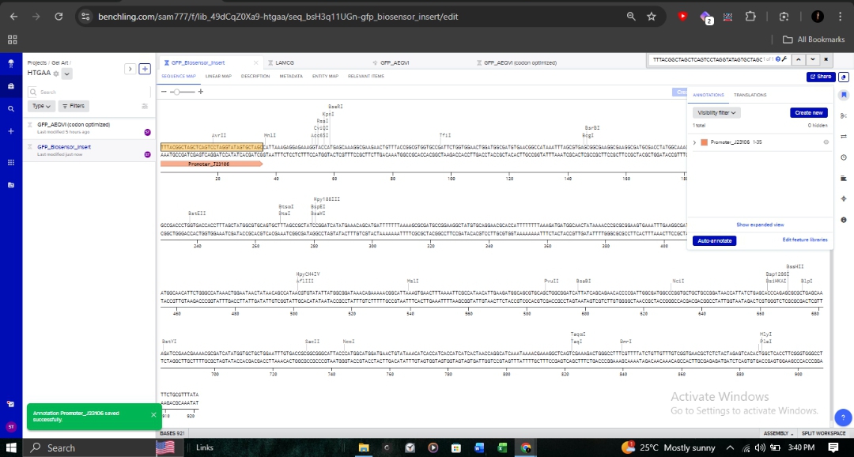The width and height of the screenshot is (854, 457).
Task: Toggle the advanced filter sliders icon
Action: tap(145, 105)
